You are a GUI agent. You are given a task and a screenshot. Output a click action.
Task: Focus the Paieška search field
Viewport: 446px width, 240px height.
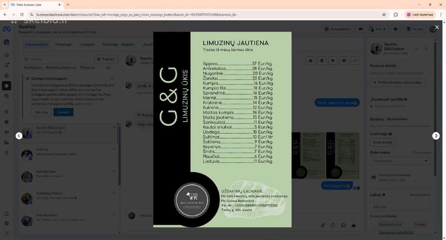click(x=56, y=59)
